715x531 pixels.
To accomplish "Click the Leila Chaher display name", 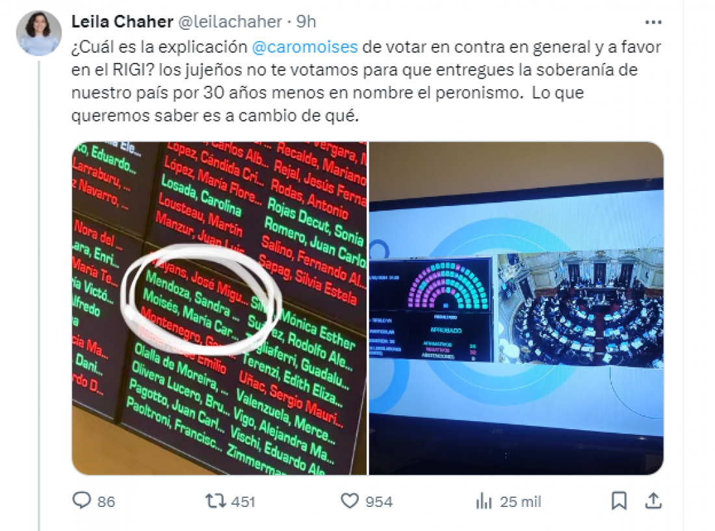I will point(122,21).
